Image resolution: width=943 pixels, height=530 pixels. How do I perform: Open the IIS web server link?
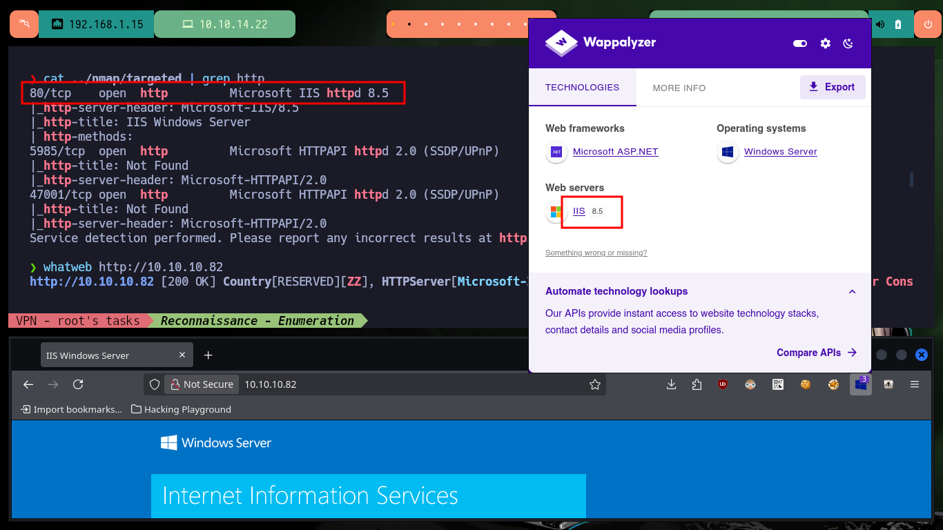[x=579, y=211]
